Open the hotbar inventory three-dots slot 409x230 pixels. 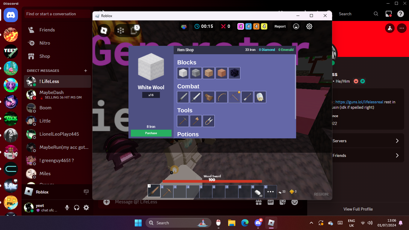(x=270, y=191)
